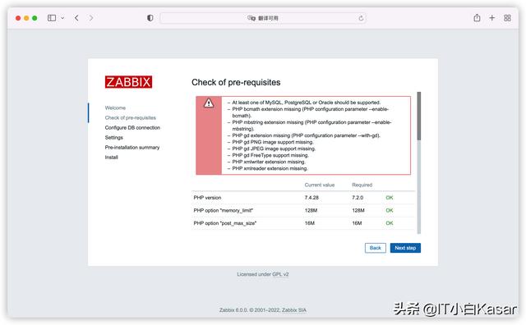This screenshot has width=526, height=325.
Task: Click the PHP version row label
Action: [x=207, y=198]
